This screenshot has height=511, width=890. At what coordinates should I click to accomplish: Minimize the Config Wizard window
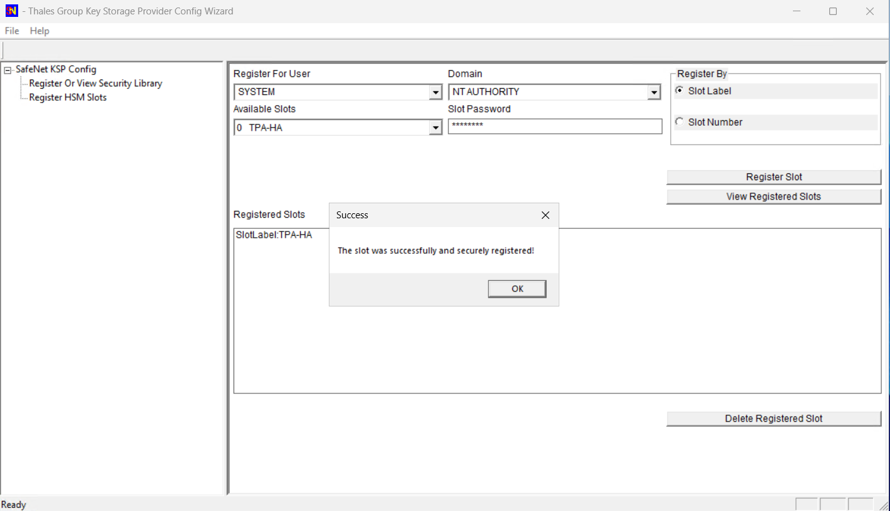(797, 11)
